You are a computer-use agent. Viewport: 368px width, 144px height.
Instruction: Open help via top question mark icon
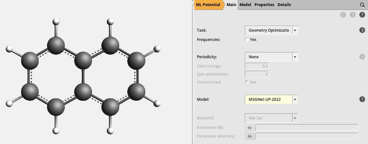coord(362,15)
